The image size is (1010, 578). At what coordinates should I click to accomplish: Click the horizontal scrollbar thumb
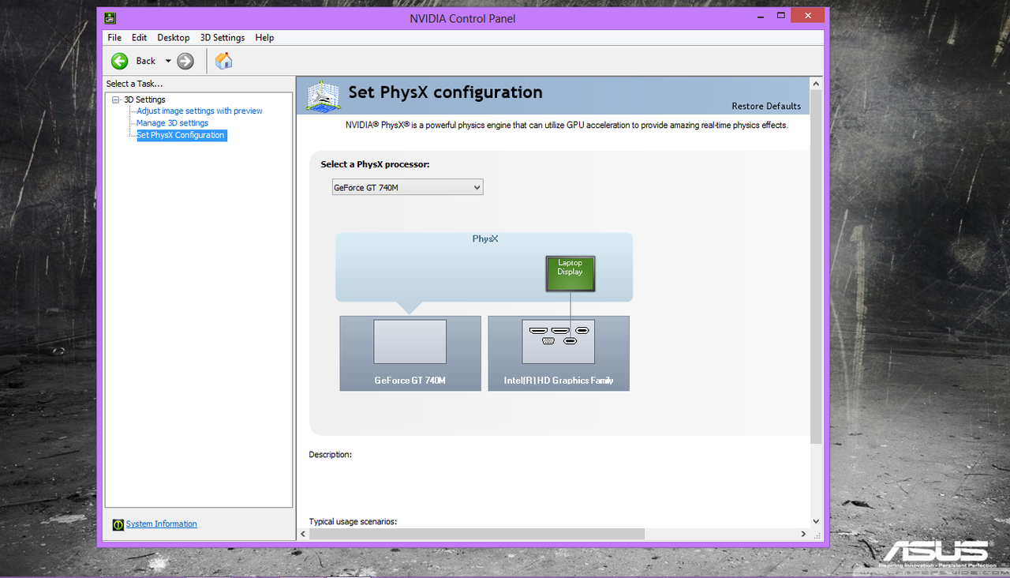coord(477,535)
